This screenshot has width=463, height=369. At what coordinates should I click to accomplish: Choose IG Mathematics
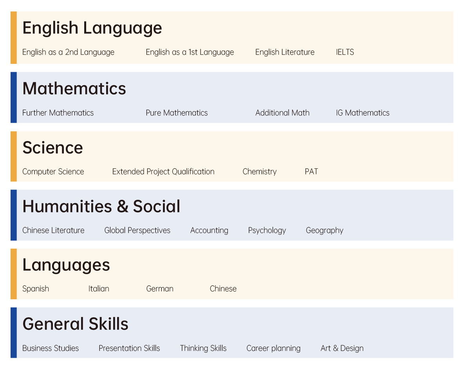(362, 113)
